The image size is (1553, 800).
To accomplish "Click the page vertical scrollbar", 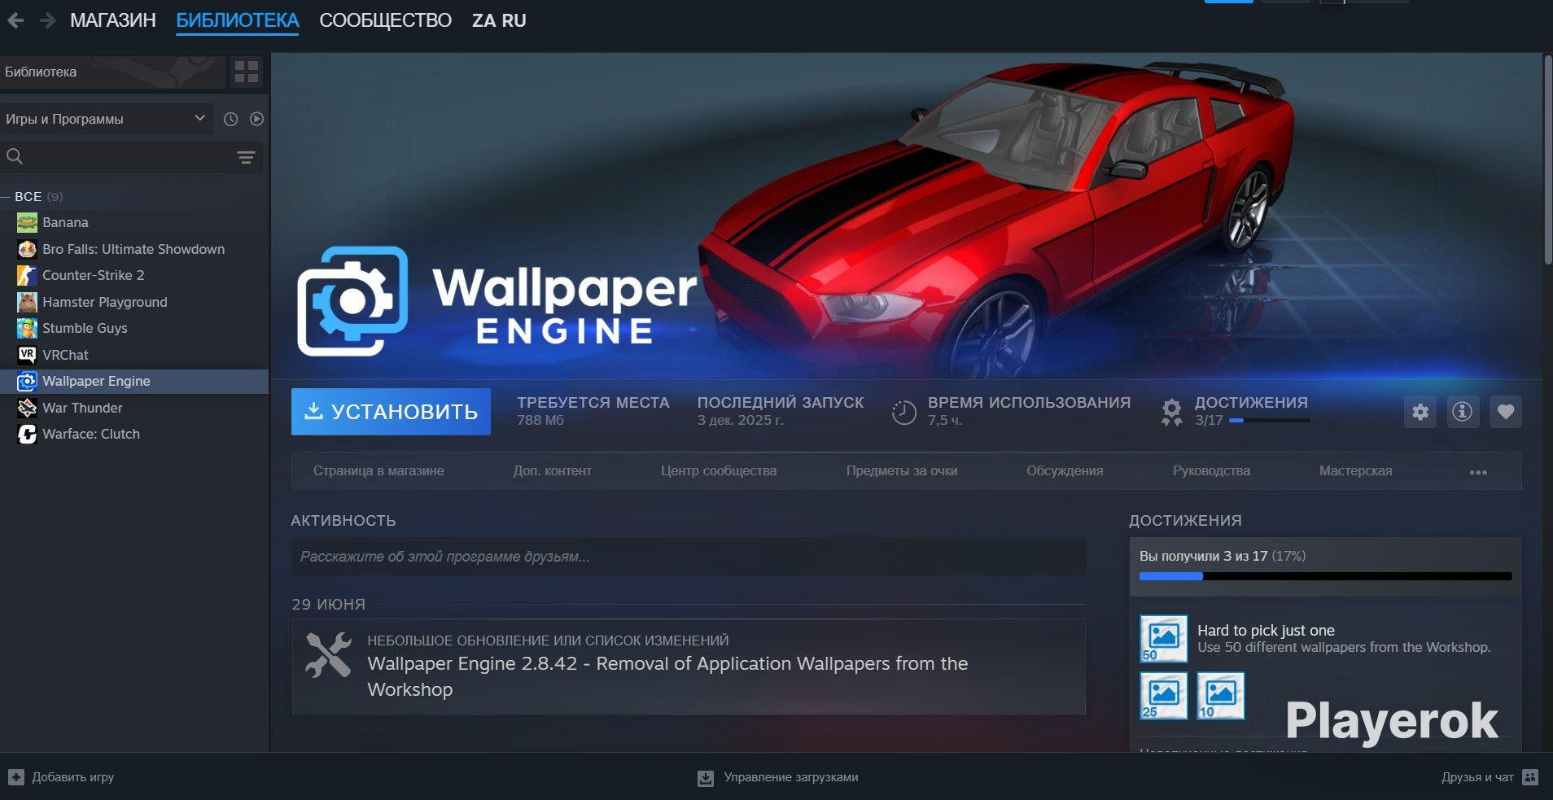I will tap(1547, 160).
